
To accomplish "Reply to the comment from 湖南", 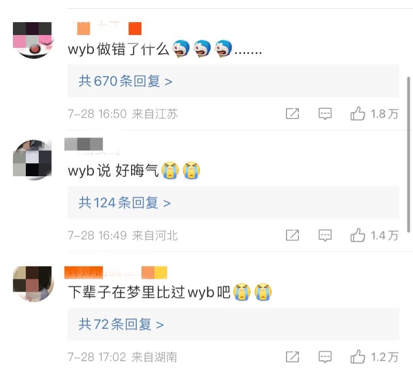I will pos(325,357).
